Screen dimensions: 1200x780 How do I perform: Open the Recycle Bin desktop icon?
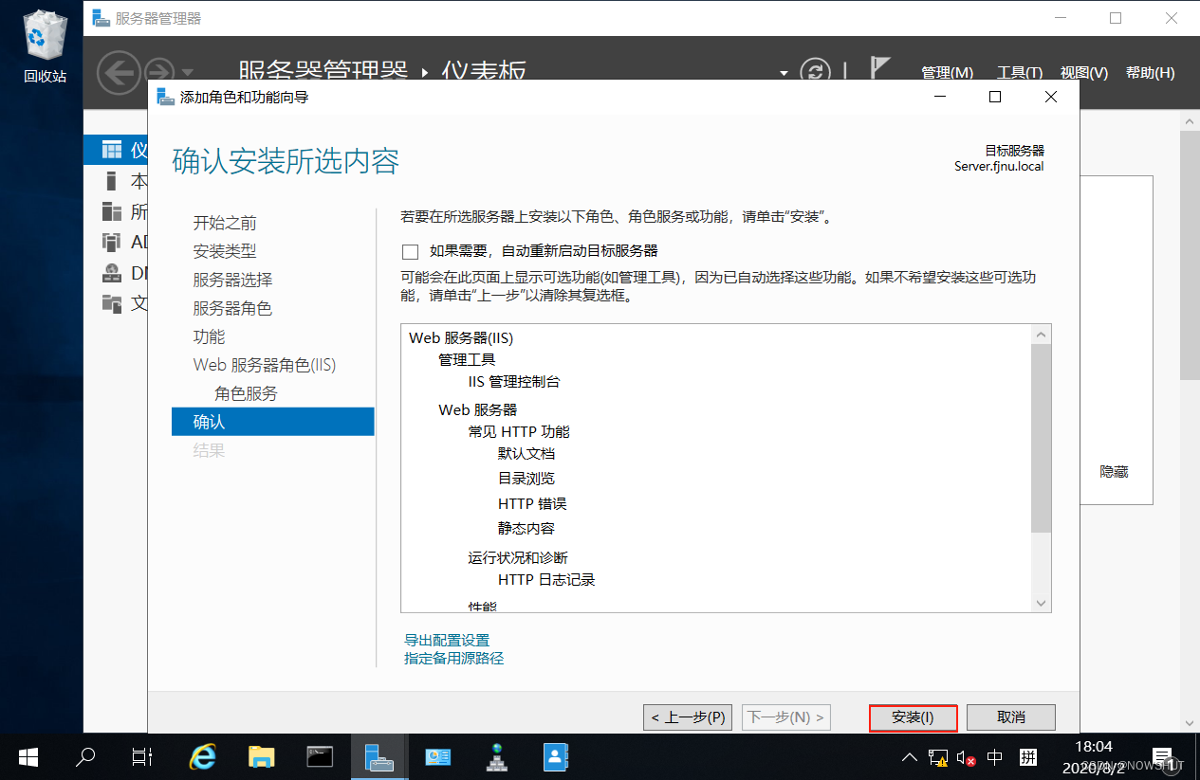click(x=46, y=45)
